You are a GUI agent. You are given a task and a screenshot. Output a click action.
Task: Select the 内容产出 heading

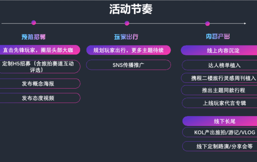[218, 36]
